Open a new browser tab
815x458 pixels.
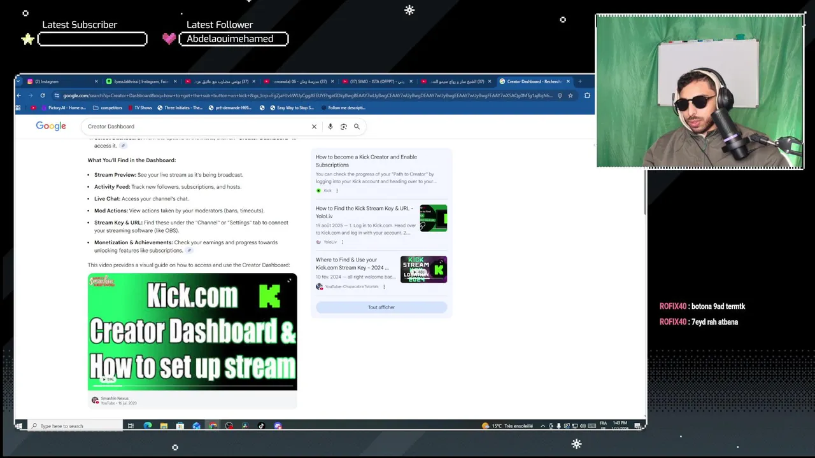[579, 81]
